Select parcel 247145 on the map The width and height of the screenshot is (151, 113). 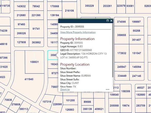[137, 76]
